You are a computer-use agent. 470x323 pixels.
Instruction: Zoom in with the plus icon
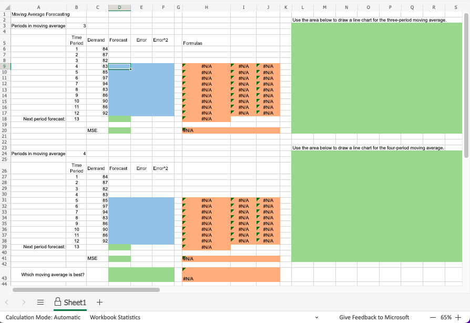click(x=458, y=317)
